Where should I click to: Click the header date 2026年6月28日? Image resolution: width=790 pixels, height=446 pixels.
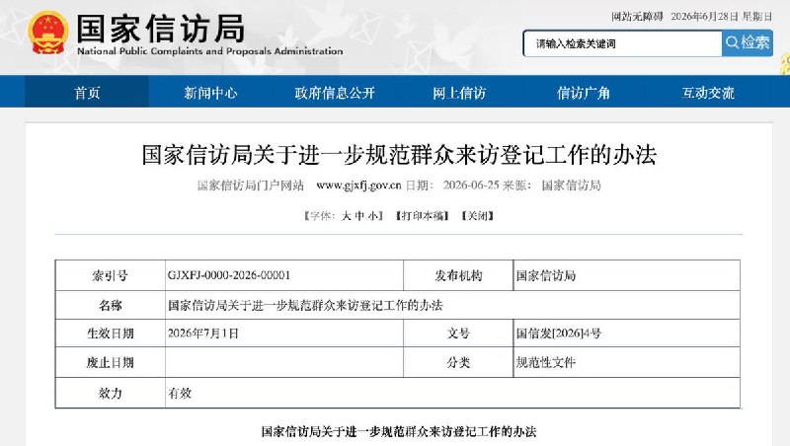pos(704,17)
